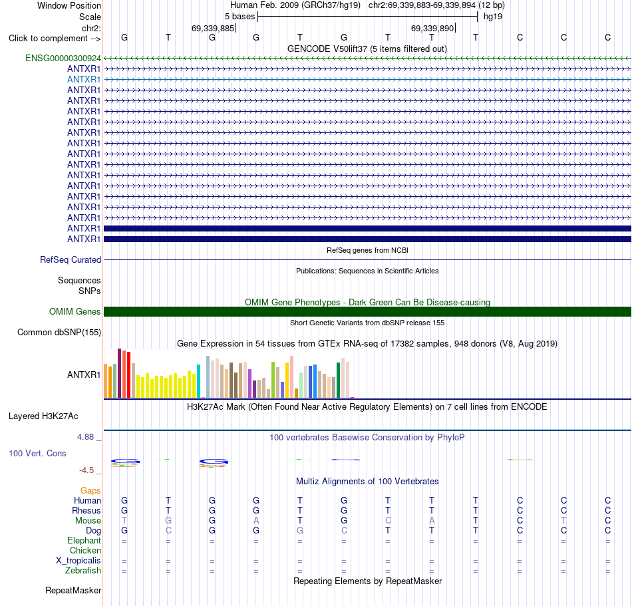This screenshot has width=632, height=606.
Task: Select the Zebrafish alignment row label
Action: [83, 571]
